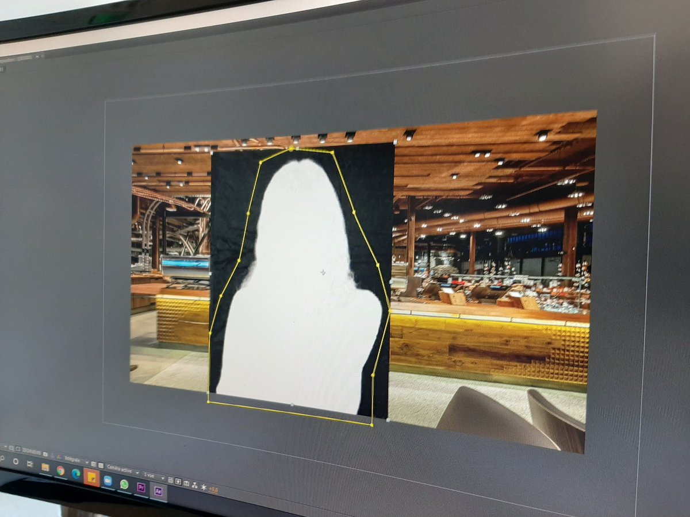Viewport: 690px width, 517px height.
Task: Click the Reset Exposure icon
Action: (202, 487)
